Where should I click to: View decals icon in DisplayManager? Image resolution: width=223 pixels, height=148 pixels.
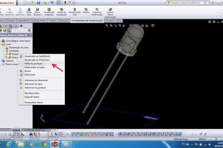5,31
